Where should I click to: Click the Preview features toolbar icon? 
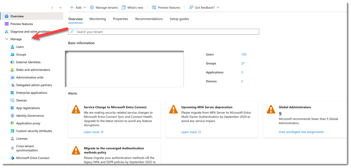(x=154, y=8)
